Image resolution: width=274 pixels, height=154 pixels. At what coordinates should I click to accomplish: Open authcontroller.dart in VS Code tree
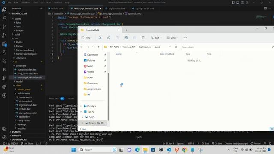point(27,70)
